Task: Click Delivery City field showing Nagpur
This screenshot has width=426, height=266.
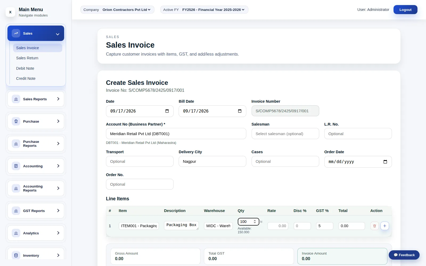Action: pos(212,161)
